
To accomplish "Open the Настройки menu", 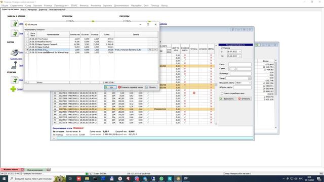I will click(136, 6).
